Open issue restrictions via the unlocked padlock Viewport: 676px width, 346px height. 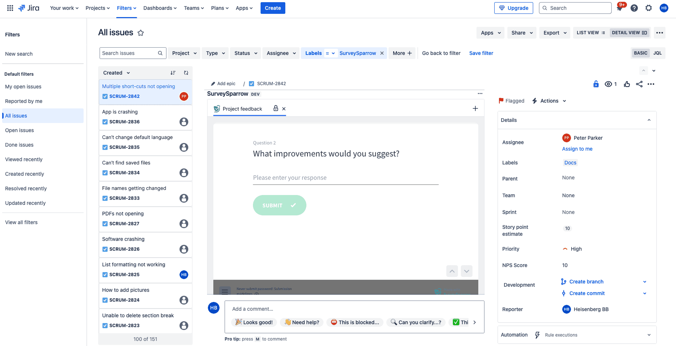point(596,84)
